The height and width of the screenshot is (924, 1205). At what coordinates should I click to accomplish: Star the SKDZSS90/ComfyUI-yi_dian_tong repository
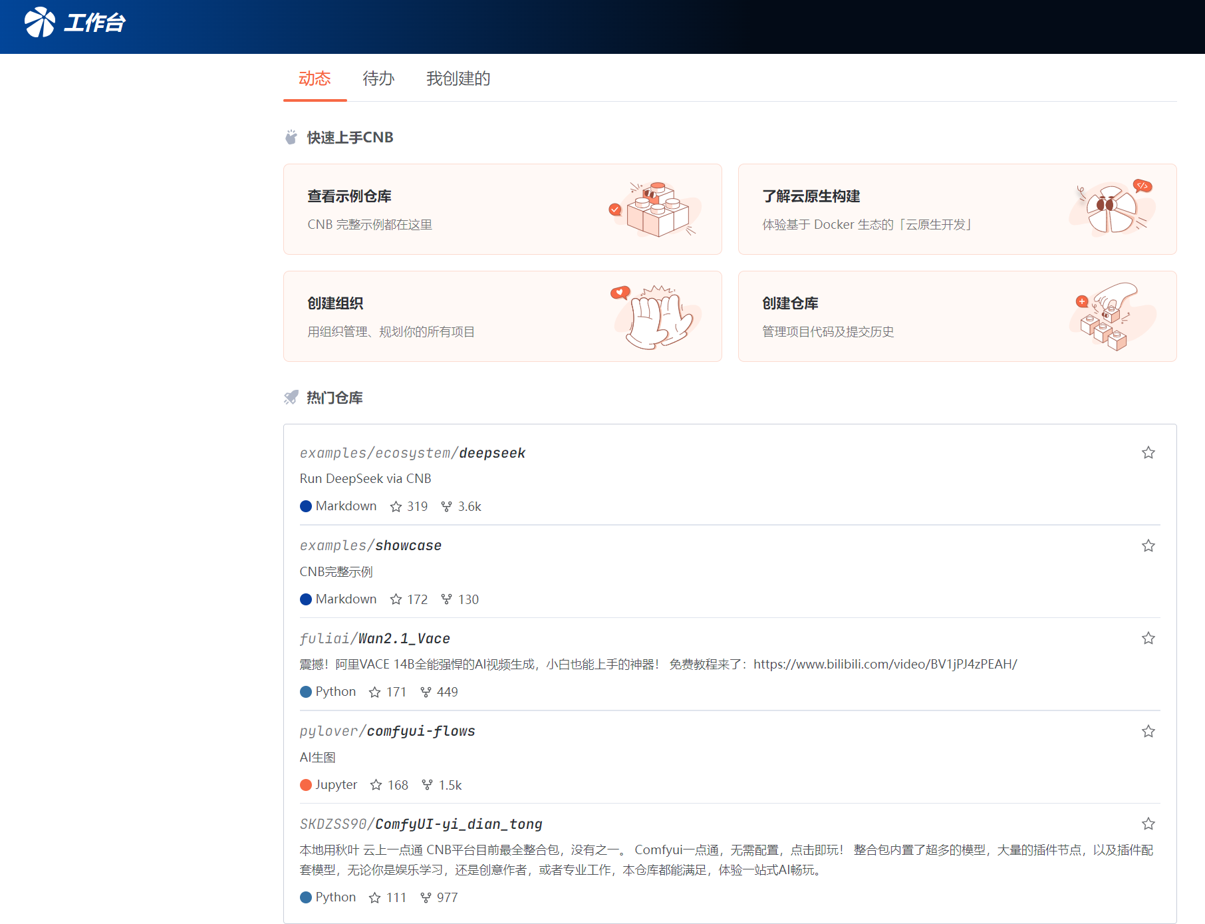point(1148,824)
